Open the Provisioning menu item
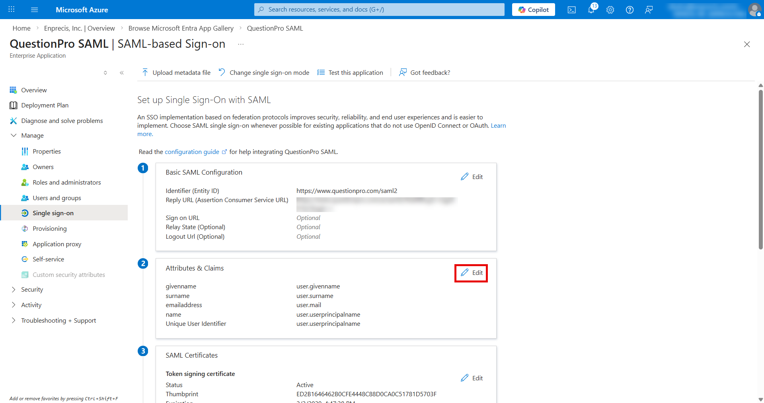The image size is (764, 403). [50, 228]
